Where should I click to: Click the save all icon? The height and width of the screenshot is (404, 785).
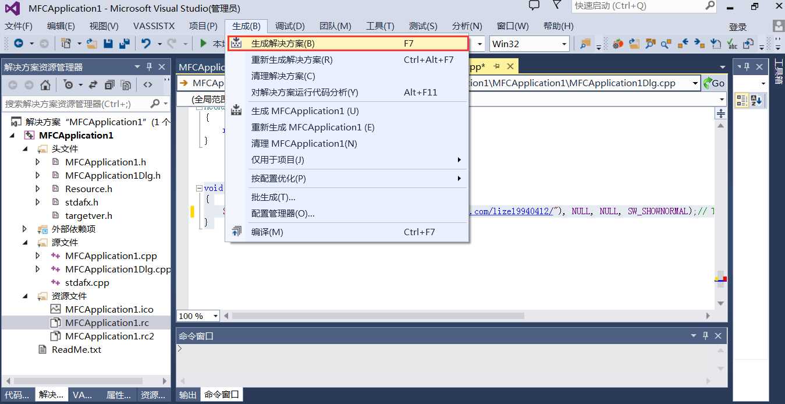tap(125, 44)
